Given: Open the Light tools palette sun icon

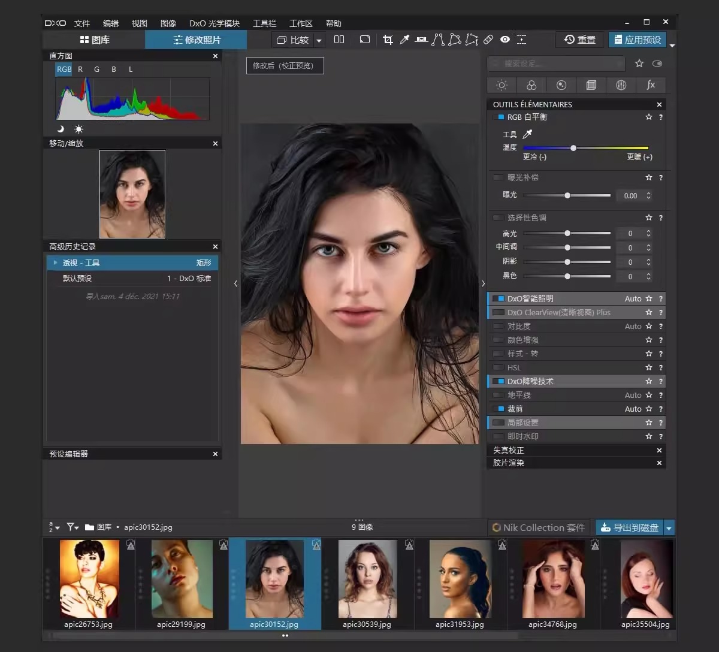Looking at the screenshot, I should click(x=502, y=85).
